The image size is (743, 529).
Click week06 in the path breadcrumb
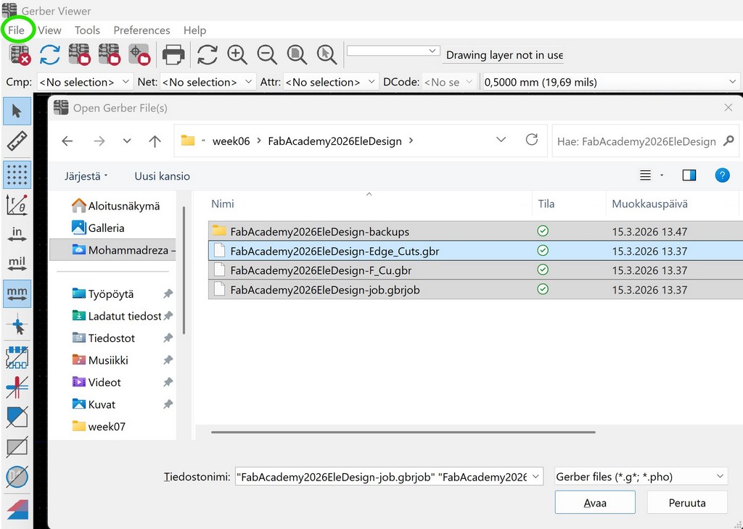[231, 141]
